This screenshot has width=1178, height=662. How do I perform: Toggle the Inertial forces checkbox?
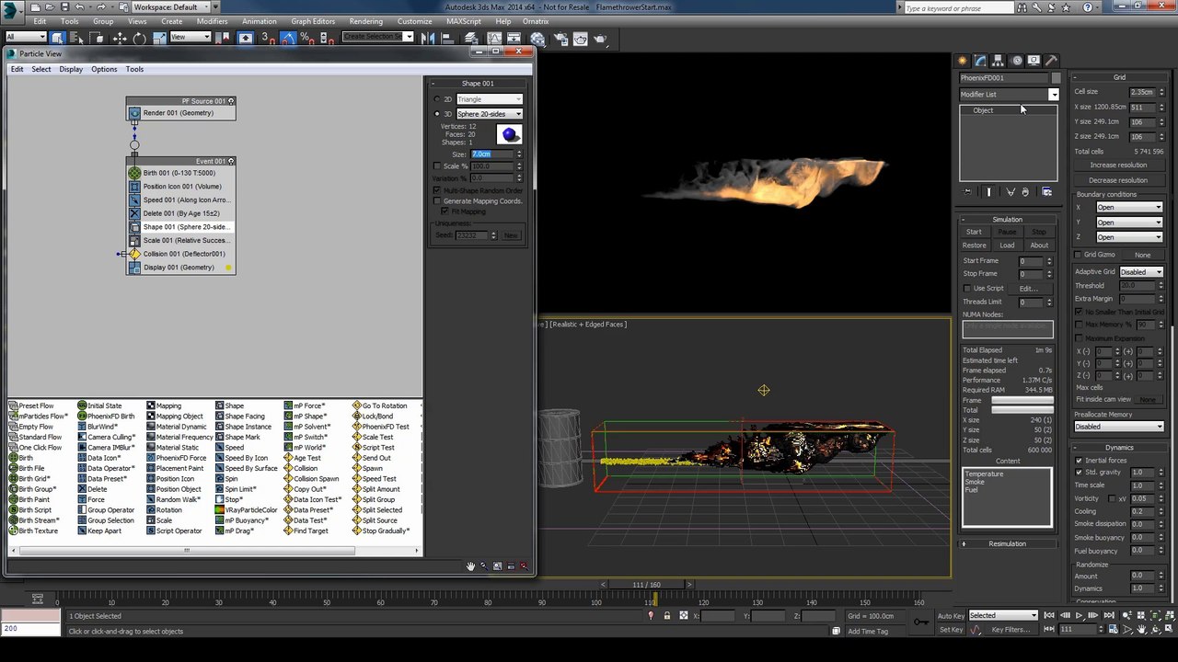pos(1079,461)
